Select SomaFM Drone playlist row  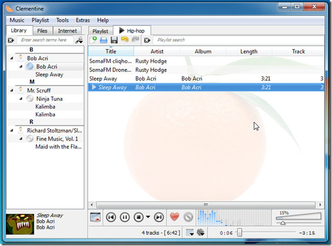click(x=206, y=70)
